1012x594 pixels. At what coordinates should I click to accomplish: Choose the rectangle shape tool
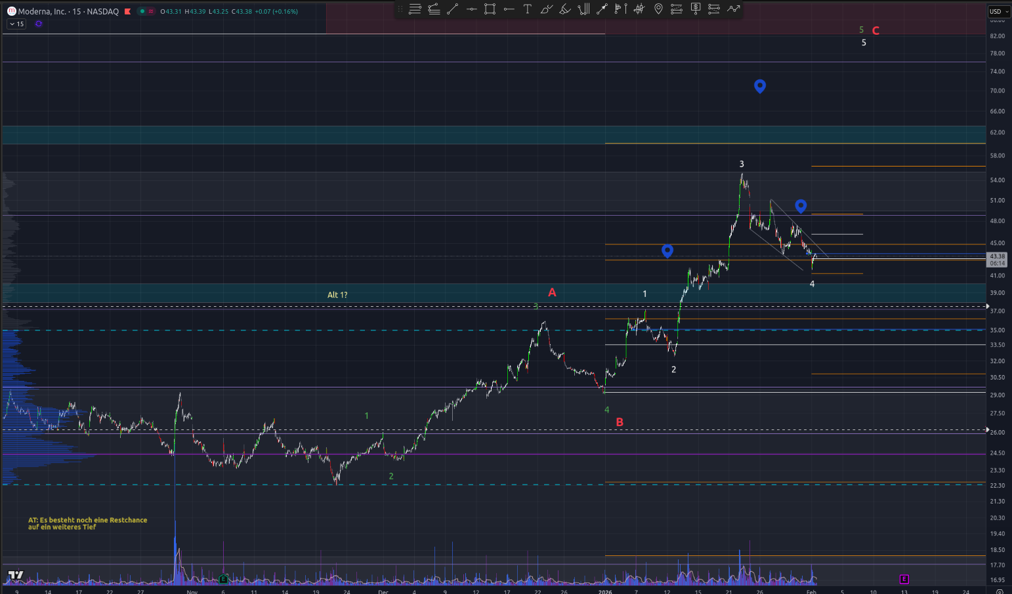490,9
